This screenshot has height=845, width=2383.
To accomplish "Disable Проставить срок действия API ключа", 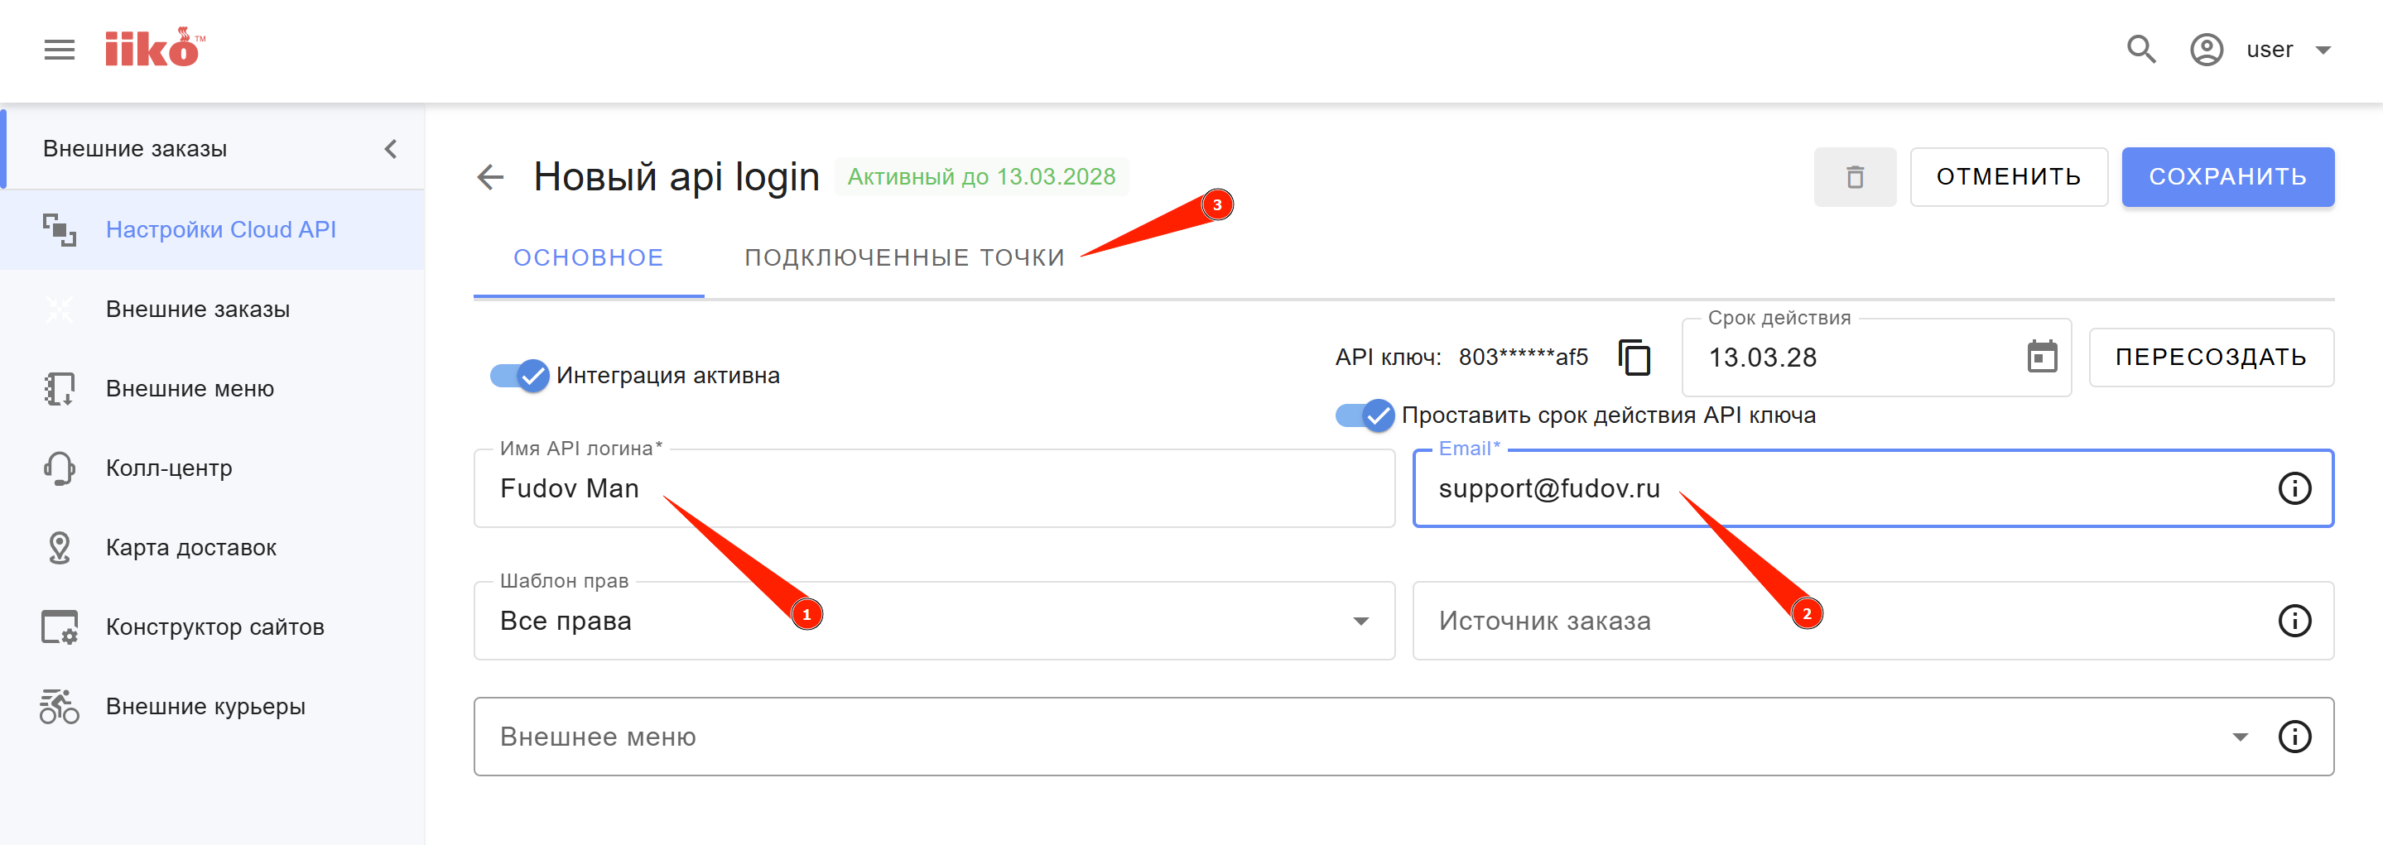I will point(1365,416).
